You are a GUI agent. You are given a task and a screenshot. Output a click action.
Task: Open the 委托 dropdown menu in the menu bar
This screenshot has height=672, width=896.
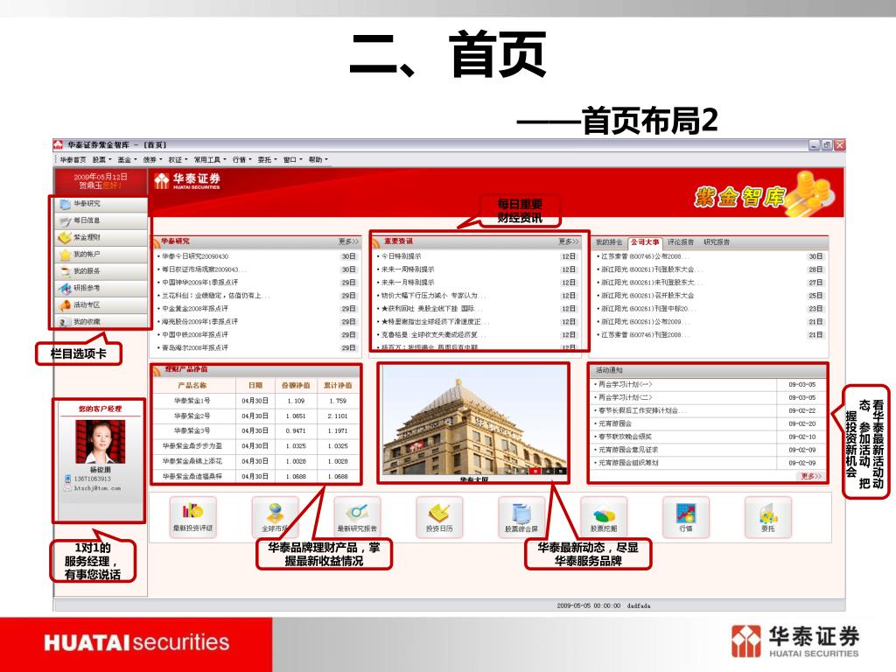(x=267, y=160)
